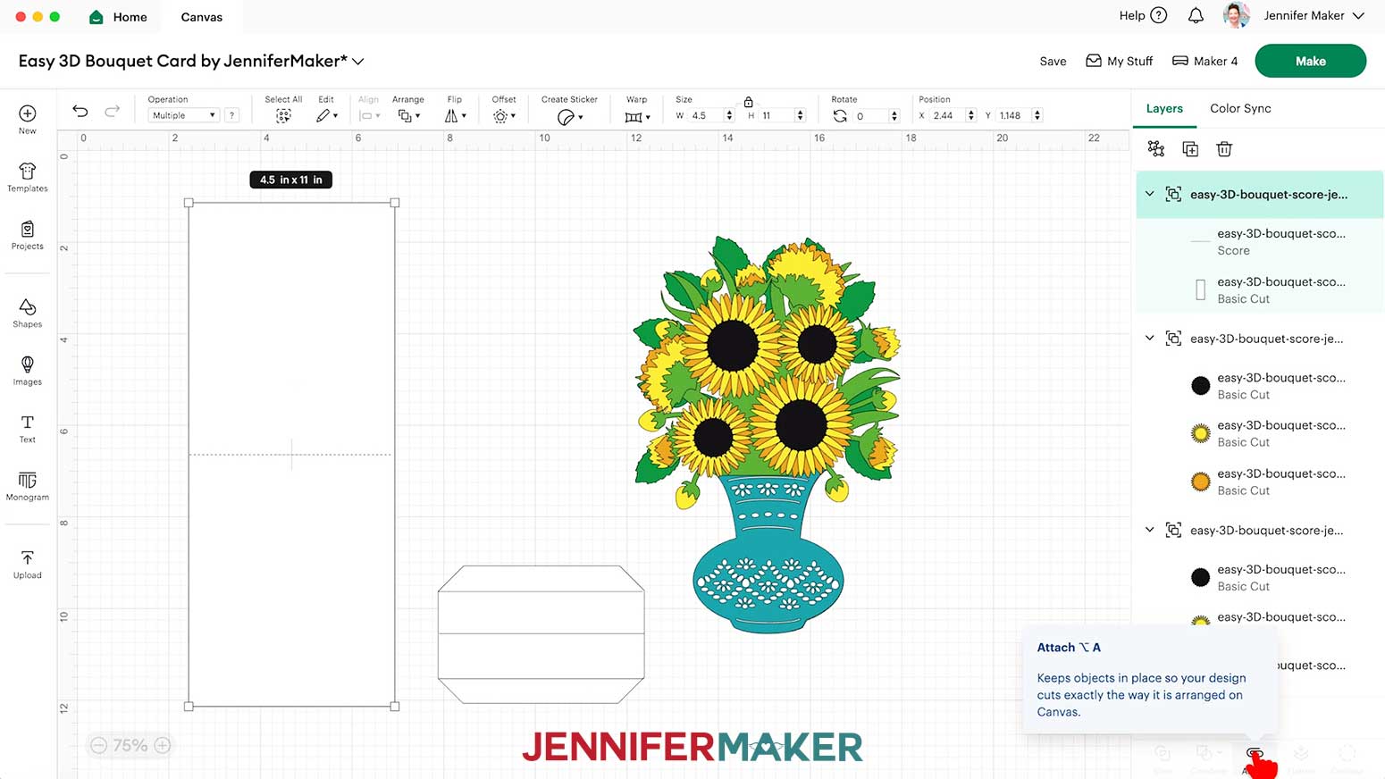
Task: Click the Help question mark icon
Action: pyautogui.click(x=1159, y=15)
